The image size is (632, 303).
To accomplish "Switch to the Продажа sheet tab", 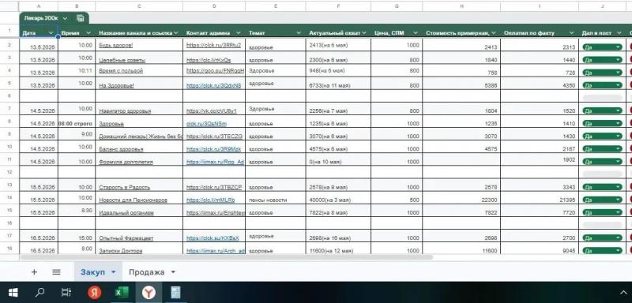I will (147, 272).
